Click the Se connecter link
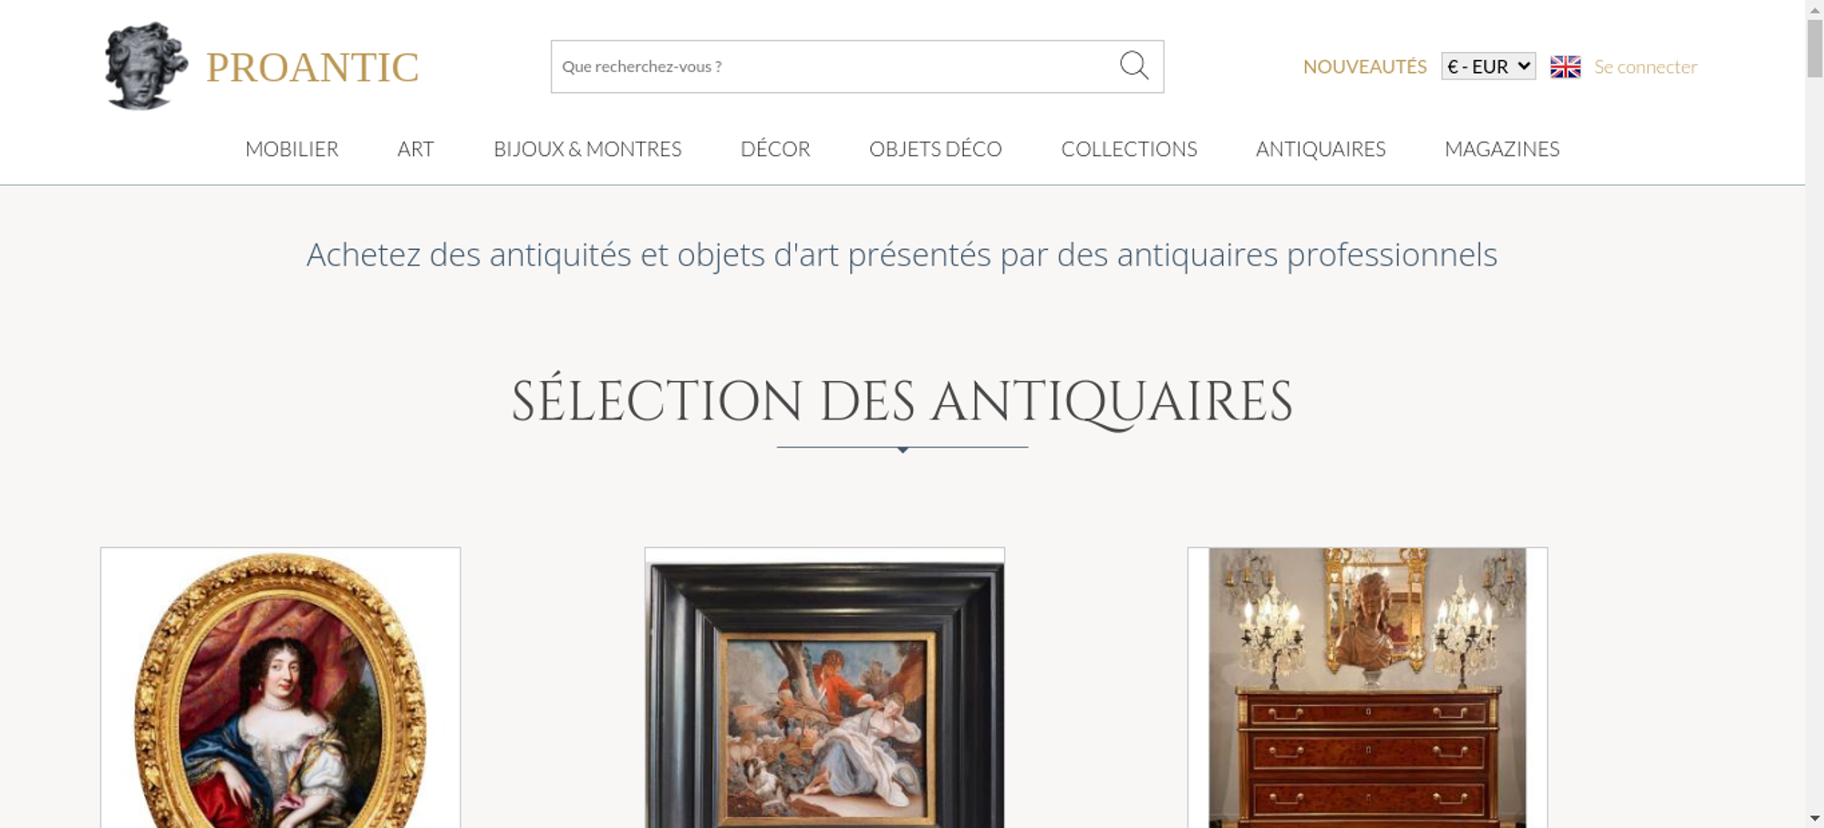Screen dimensions: 1824x828 click(x=1645, y=67)
